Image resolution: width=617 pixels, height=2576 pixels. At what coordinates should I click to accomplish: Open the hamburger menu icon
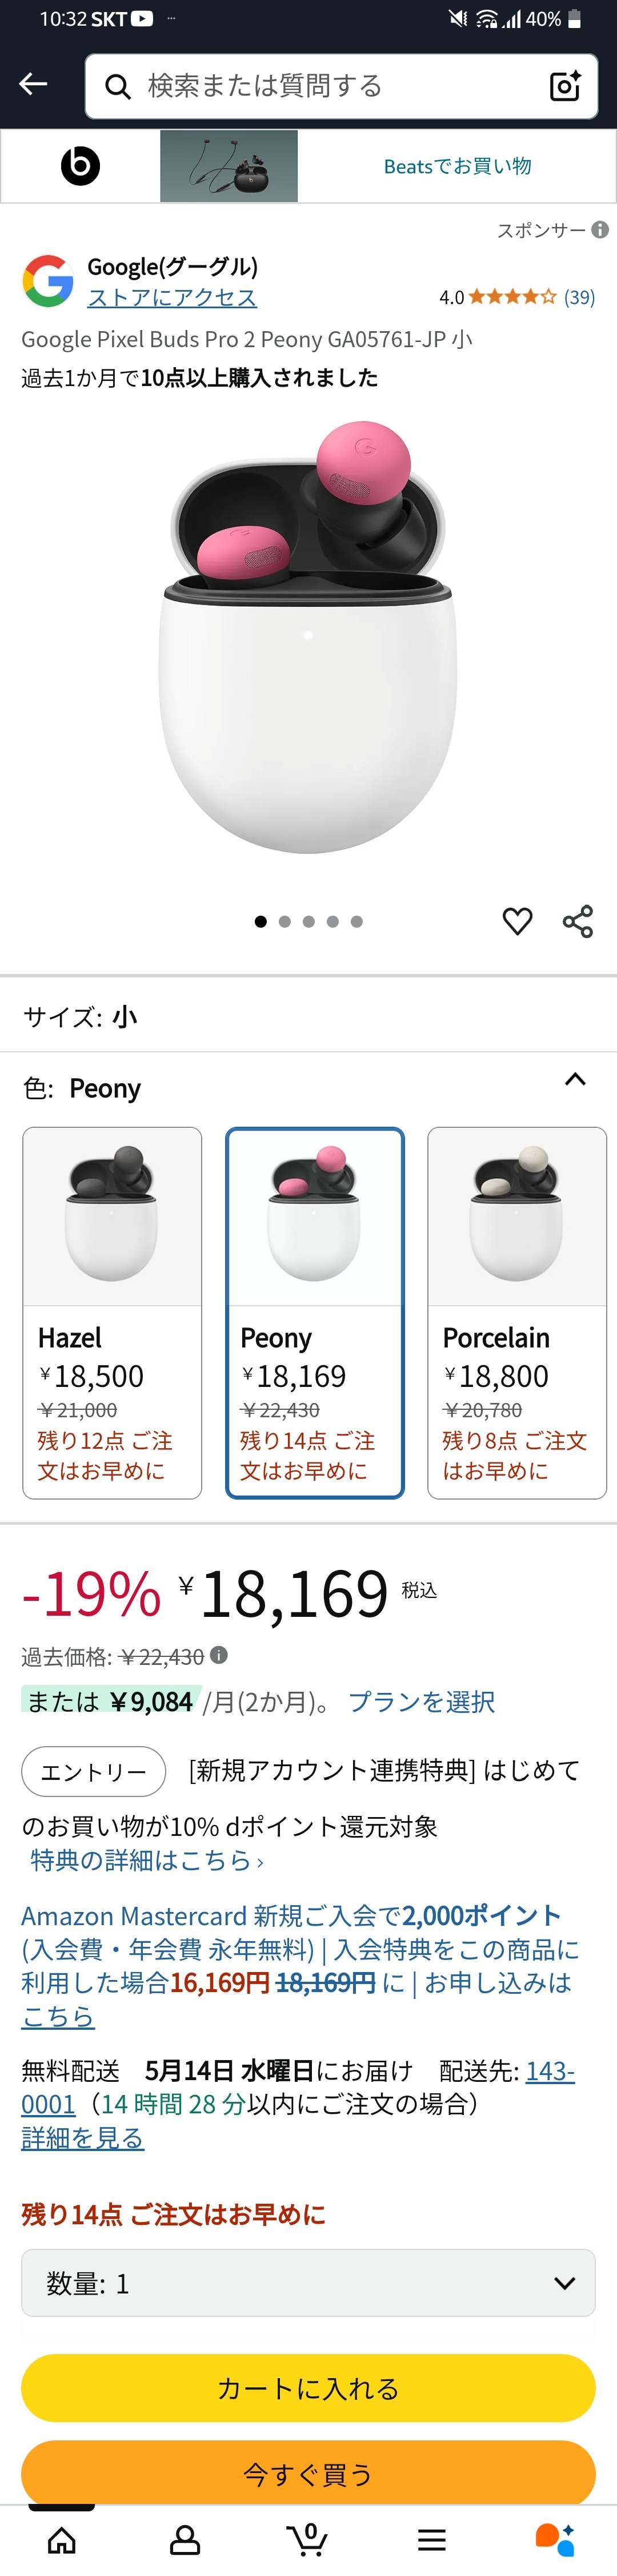click(431, 2539)
